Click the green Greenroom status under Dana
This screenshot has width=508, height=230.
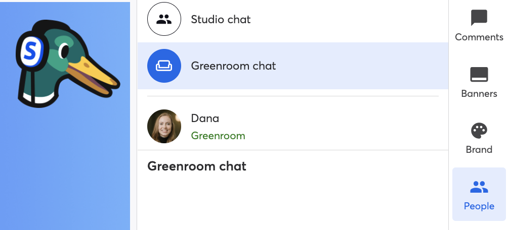click(x=218, y=136)
